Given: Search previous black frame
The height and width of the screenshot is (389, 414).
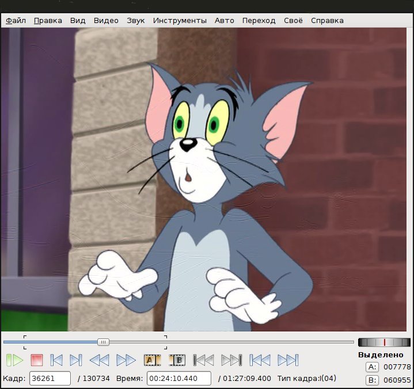Looking at the screenshot, I should (204, 360).
